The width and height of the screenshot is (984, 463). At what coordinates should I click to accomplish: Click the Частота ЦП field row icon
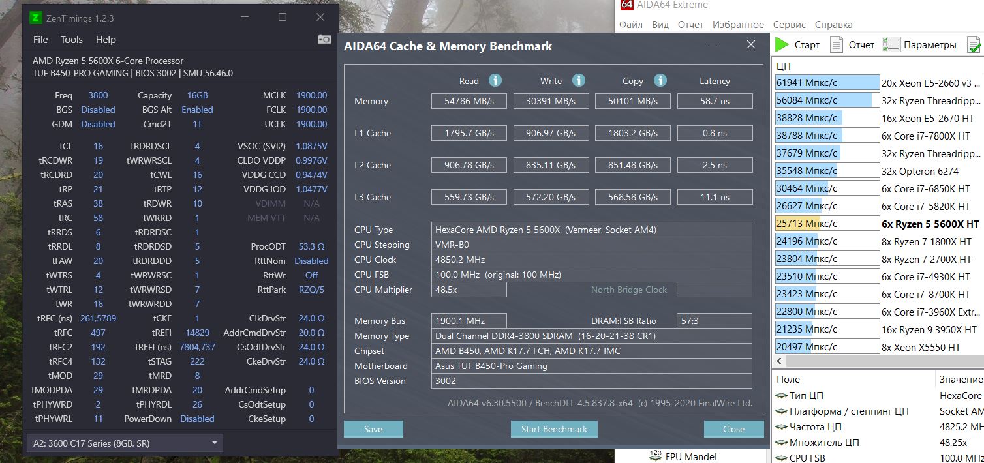coord(781,427)
